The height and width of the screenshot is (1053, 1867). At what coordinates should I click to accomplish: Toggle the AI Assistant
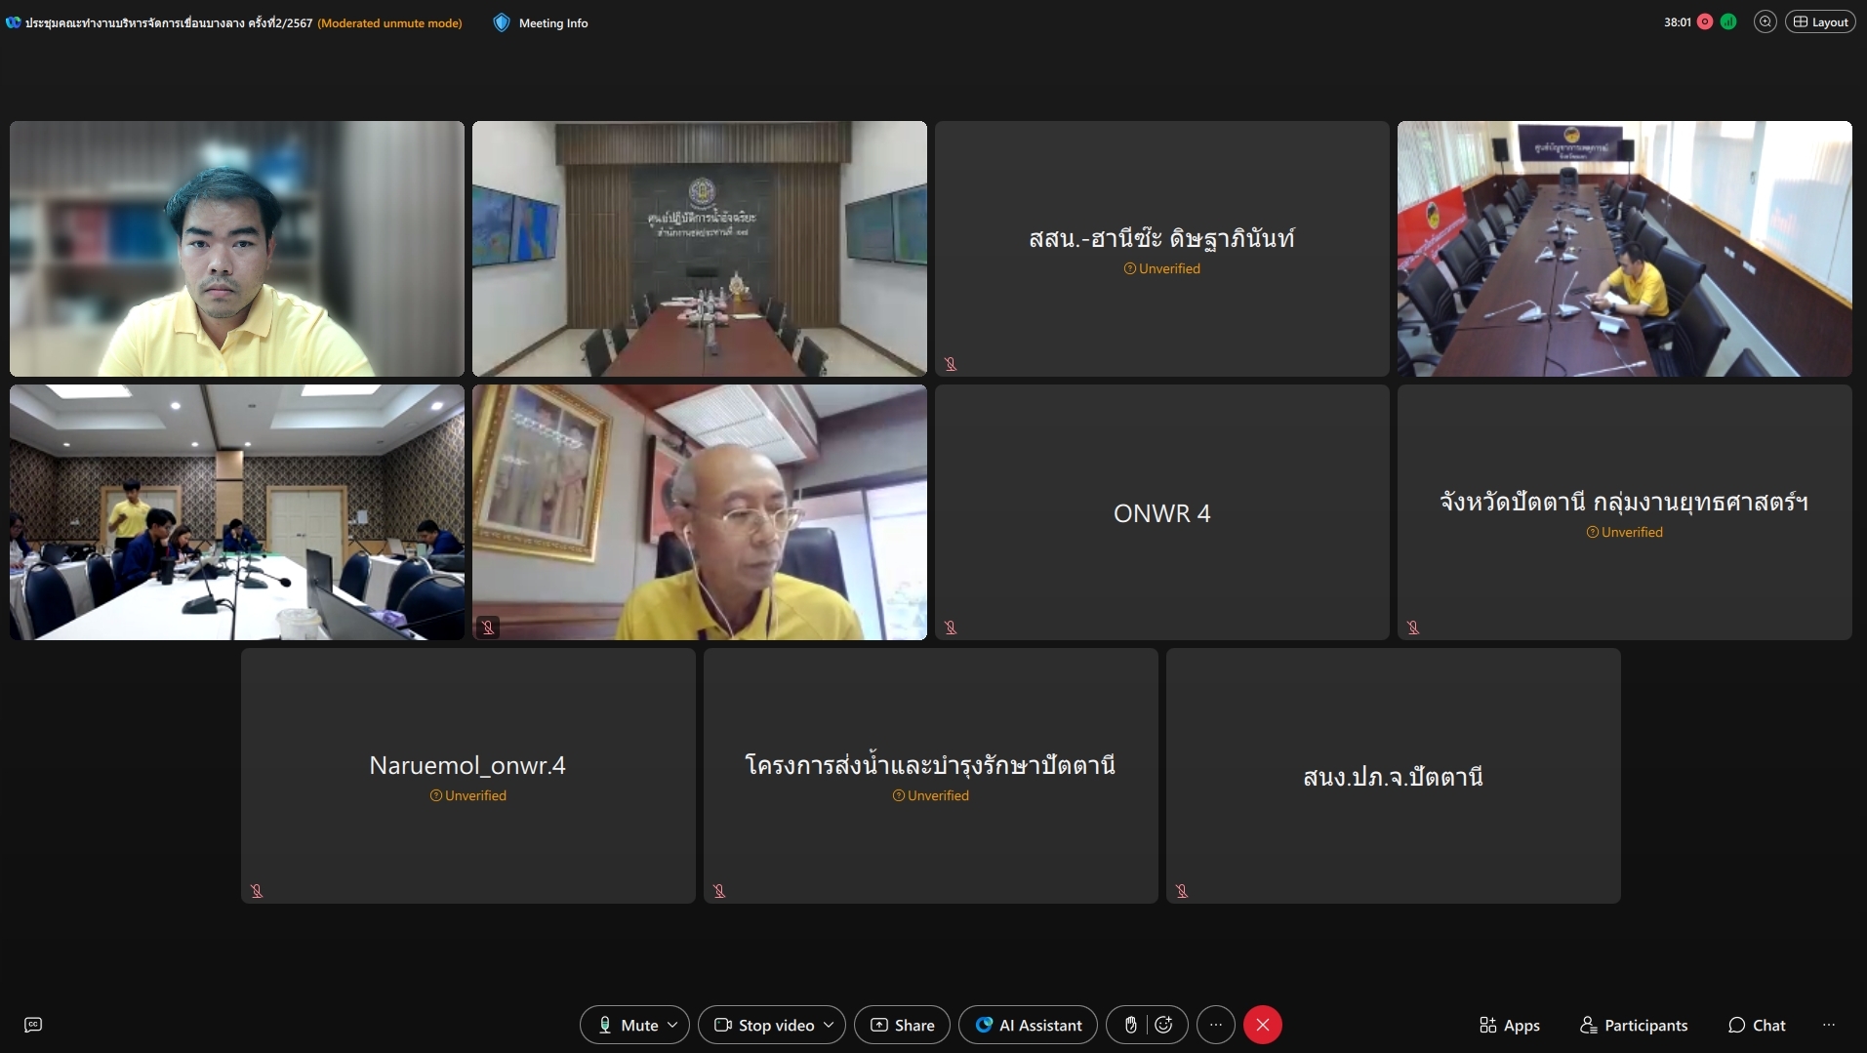(1028, 1025)
